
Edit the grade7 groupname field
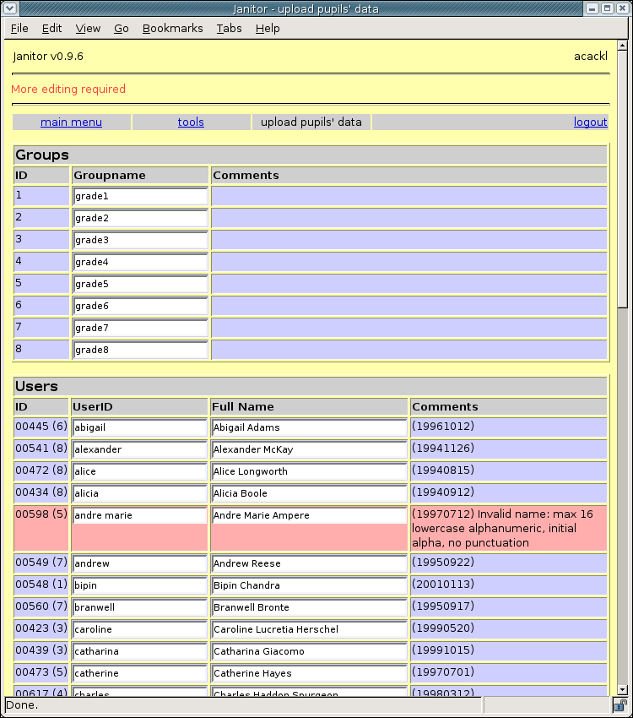click(140, 328)
